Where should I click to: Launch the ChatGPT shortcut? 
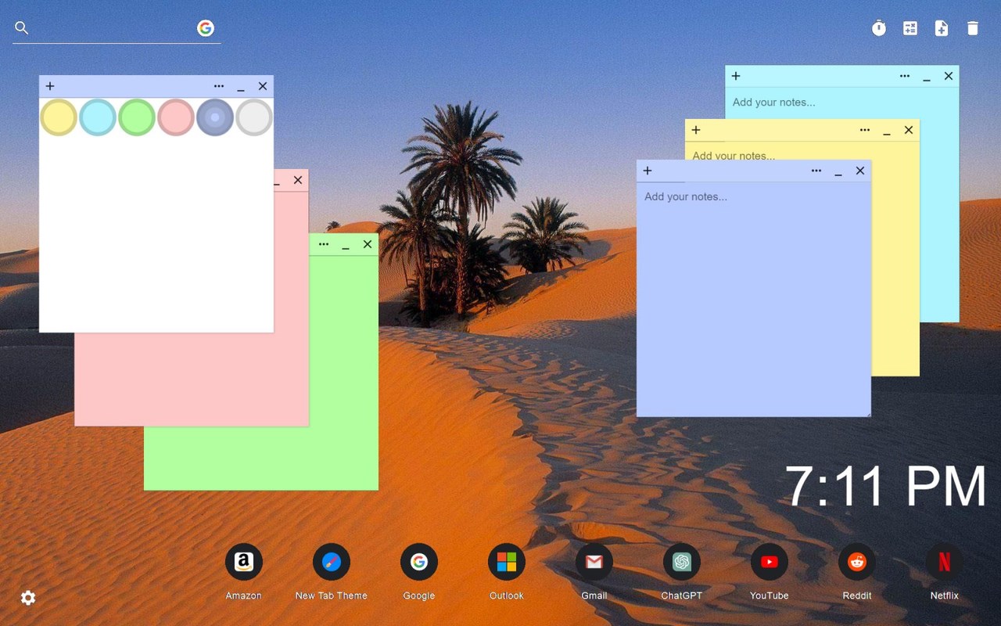point(682,562)
